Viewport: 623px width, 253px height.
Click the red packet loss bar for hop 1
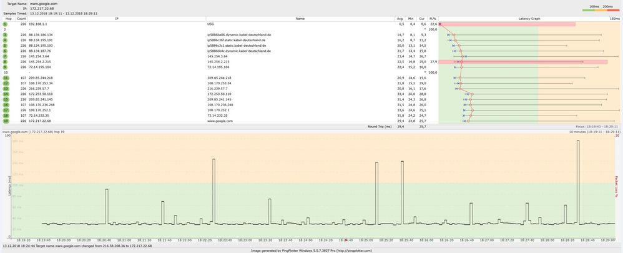click(508, 24)
